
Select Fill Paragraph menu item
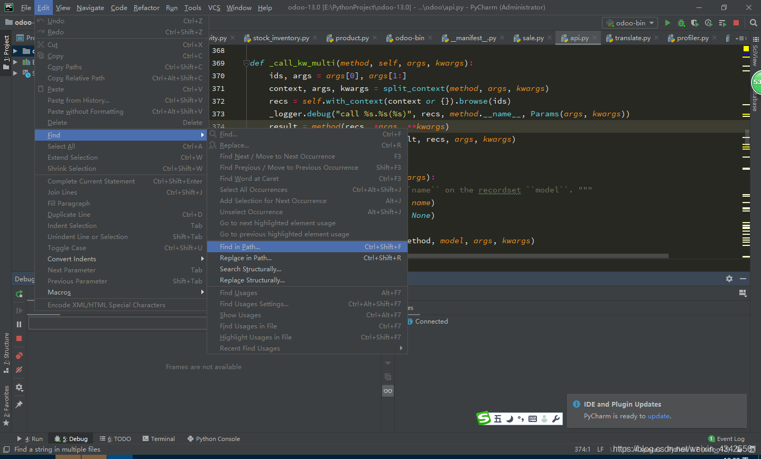(x=120, y=204)
